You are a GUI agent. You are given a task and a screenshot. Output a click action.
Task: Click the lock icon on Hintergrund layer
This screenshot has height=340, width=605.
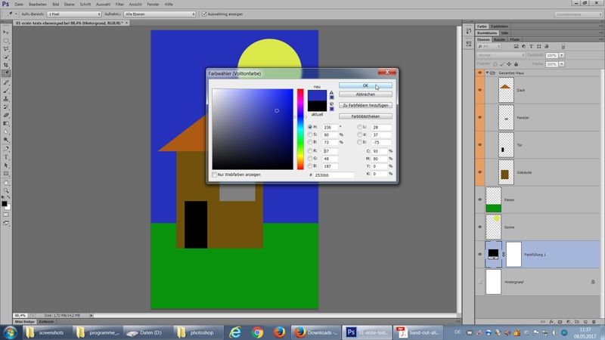point(591,281)
